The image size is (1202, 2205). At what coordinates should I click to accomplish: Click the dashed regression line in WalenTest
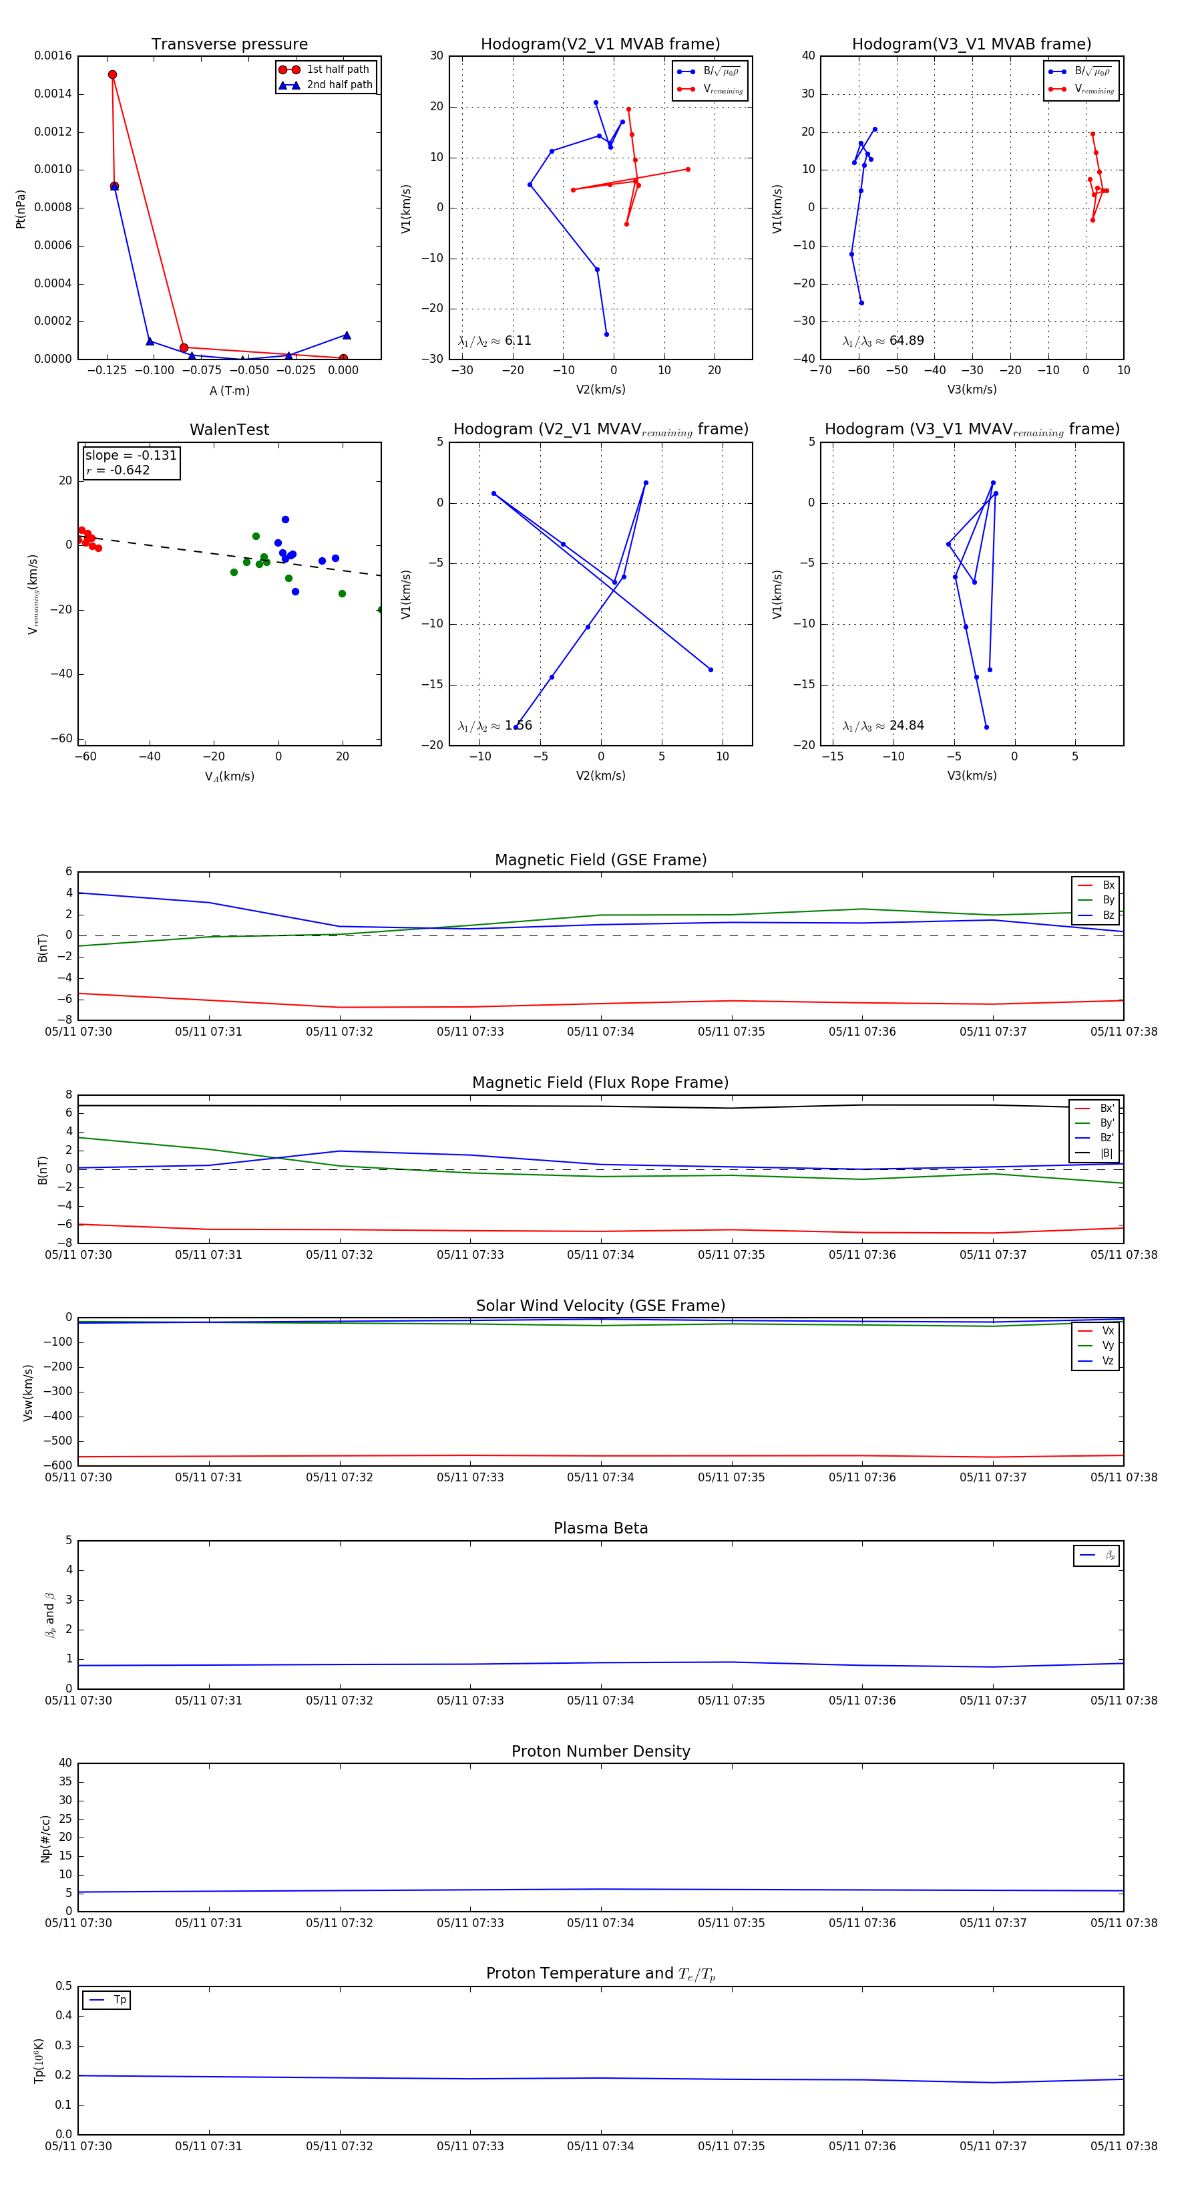click(229, 555)
